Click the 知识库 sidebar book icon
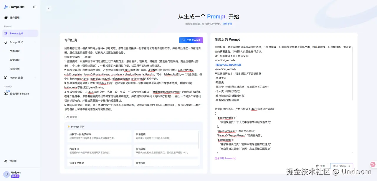377x181 pixels. coord(6,161)
